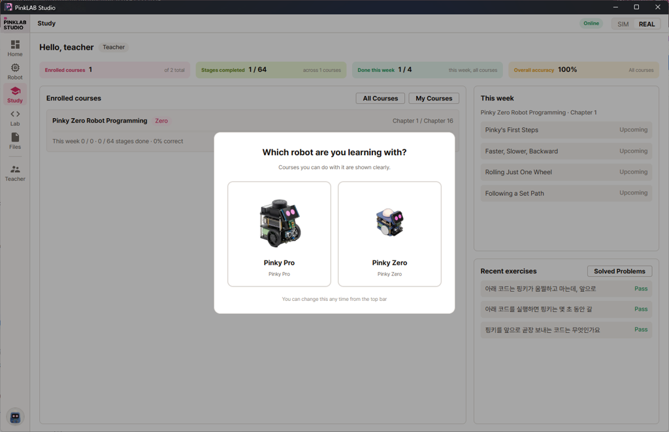Click the PinkLAB Studio title bar icon

[x=8, y=7]
